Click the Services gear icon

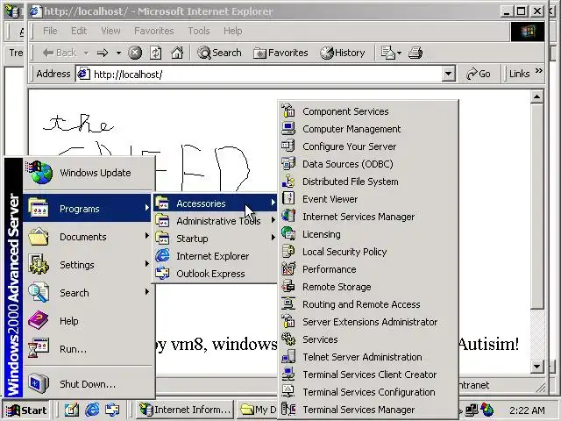click(x=288, y=339)
